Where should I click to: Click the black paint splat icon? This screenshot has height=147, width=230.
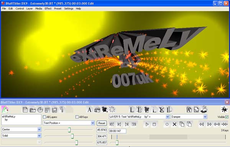coord(105,110)
